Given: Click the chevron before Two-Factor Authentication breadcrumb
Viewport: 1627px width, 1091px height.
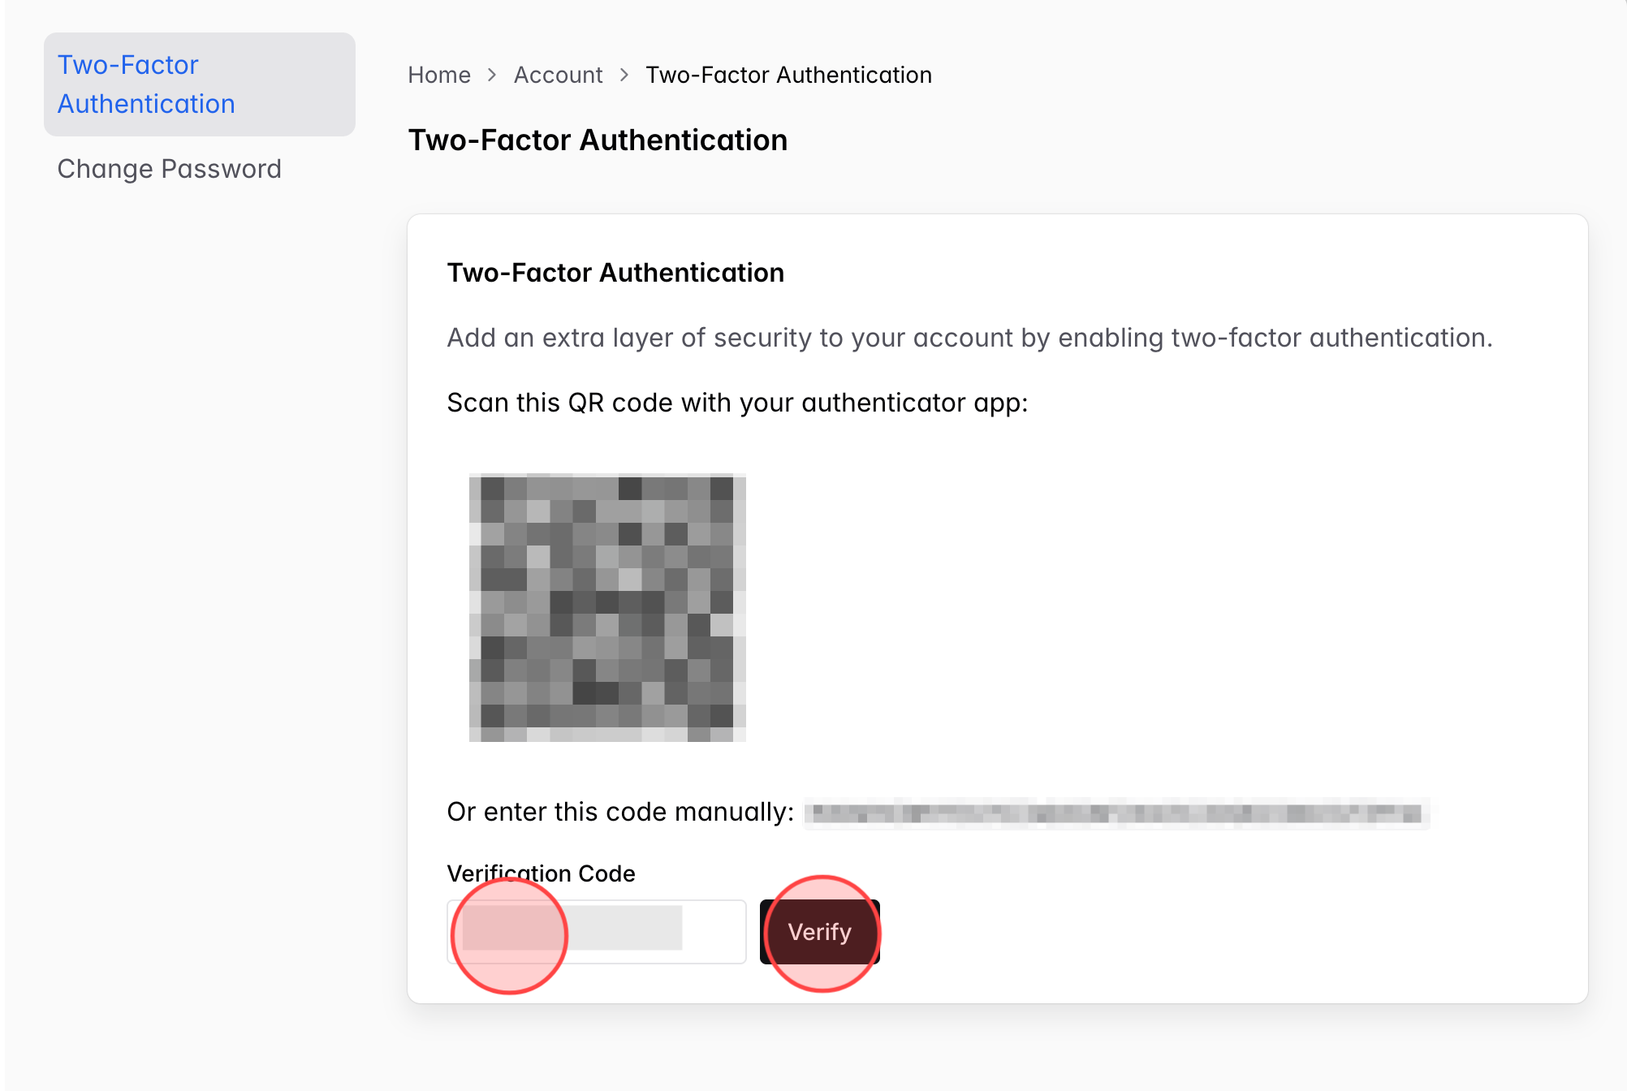Looking at the screenshot, I should [624, 75].
